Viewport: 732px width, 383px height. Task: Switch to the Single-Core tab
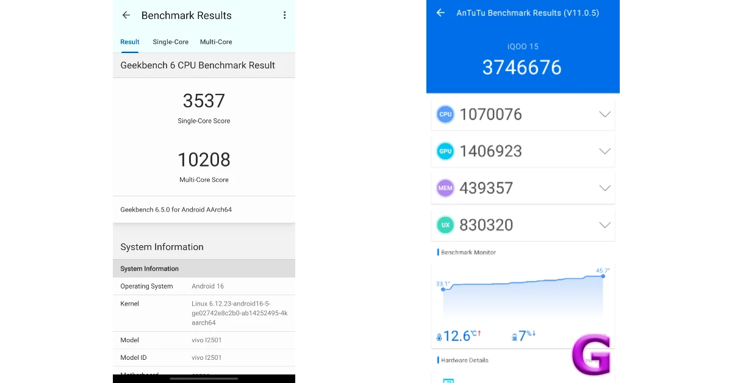(170, 42)
